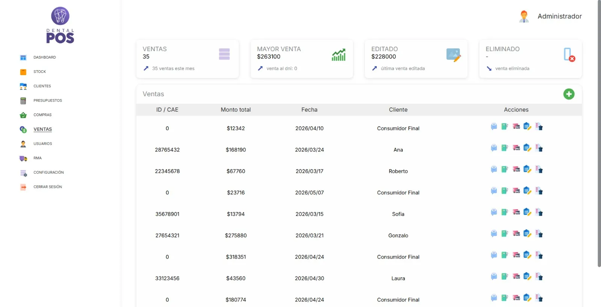Open the Compras section

tap(42, 115)
